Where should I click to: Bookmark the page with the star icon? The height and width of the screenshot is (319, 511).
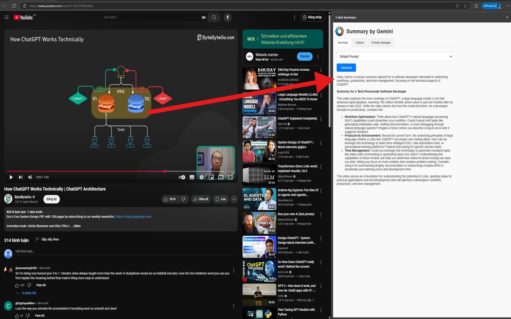465,6
